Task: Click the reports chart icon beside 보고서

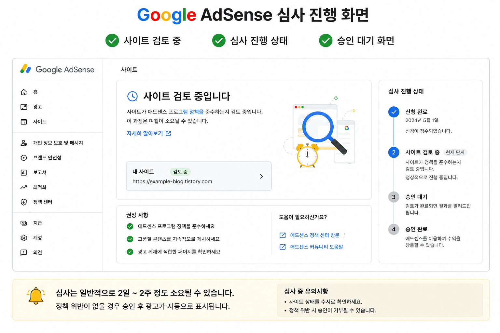Action: [x=24, y=172]
